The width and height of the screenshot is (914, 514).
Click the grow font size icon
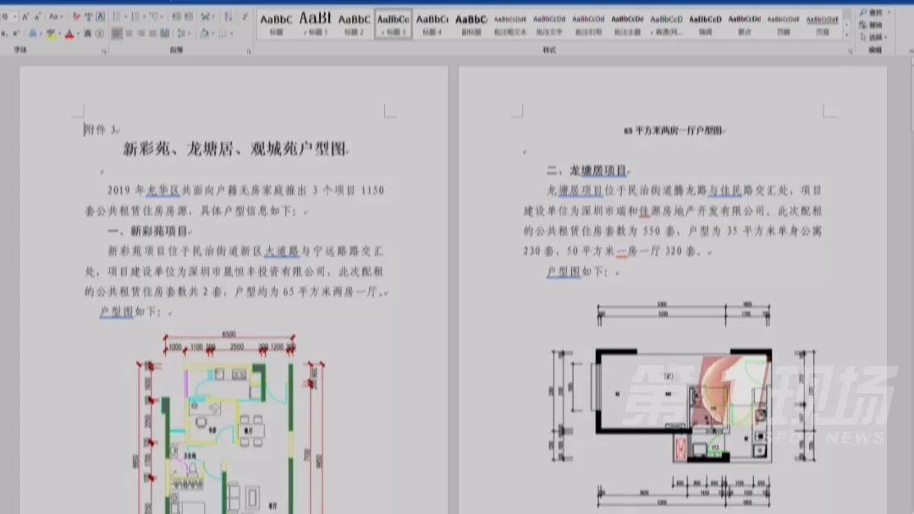(25, 17)
